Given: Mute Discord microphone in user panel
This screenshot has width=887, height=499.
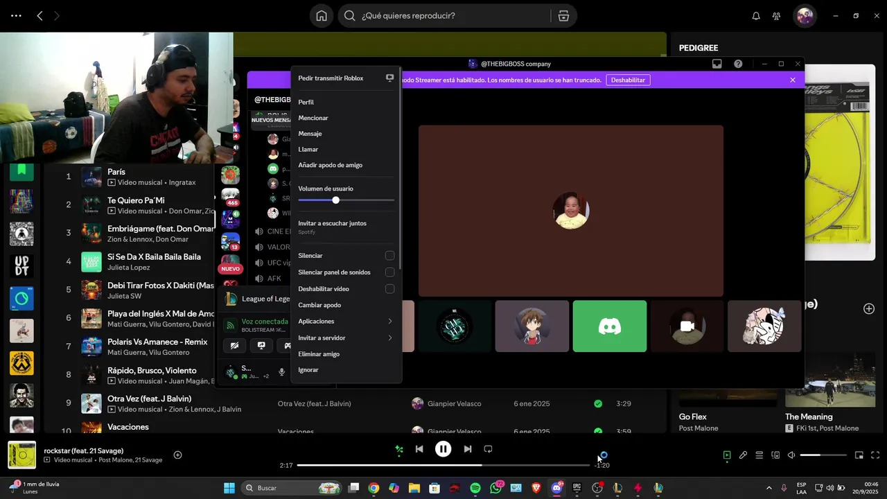Looking at the screenshot, I should pyautogui.click(x=281, y=372).
